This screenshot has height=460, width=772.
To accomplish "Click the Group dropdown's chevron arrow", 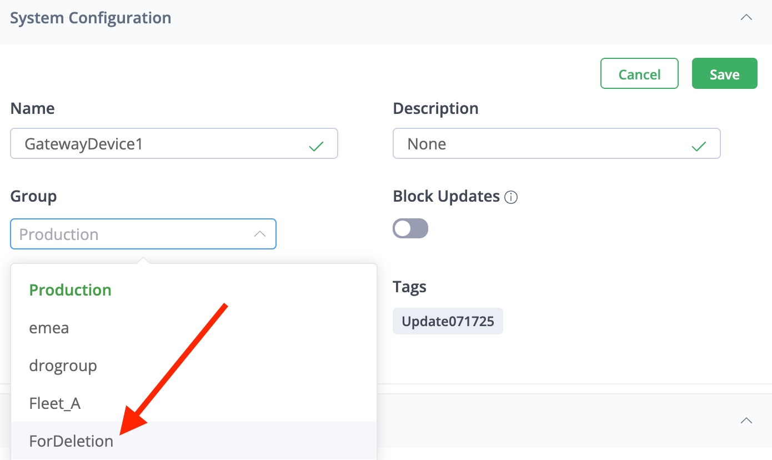I will 259,234.
